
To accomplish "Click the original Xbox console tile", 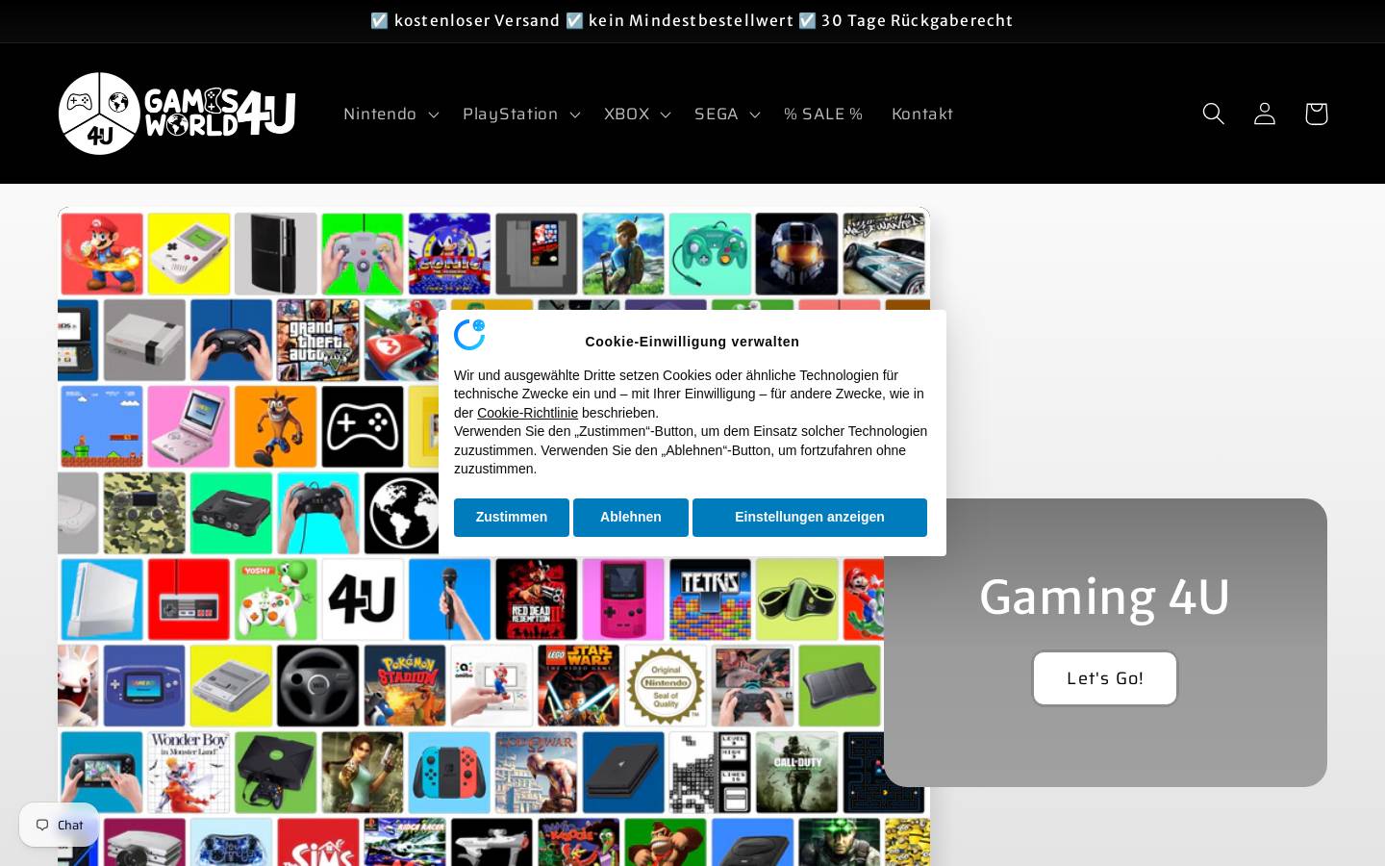I will click(275, 772).
